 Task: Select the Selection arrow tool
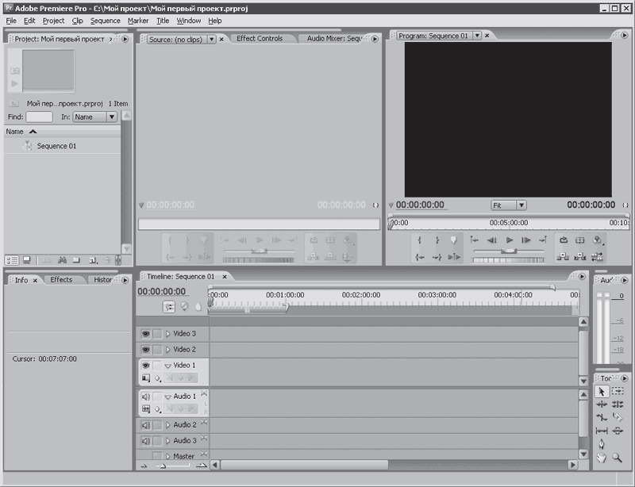[x=602, y=392]
